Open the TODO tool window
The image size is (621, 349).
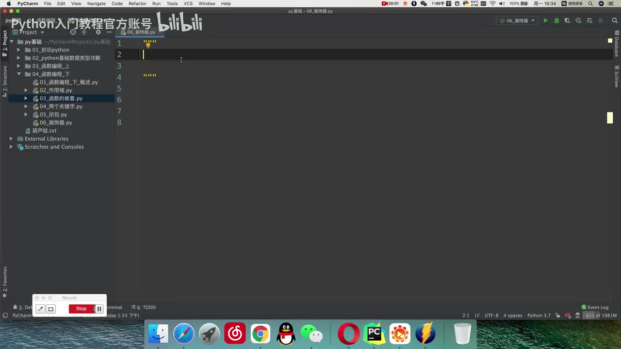pyautogui.click(x=144, y=307)
